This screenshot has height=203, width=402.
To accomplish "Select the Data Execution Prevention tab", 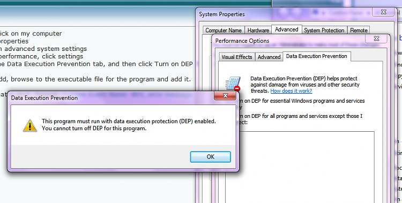I will coord(317,56).
